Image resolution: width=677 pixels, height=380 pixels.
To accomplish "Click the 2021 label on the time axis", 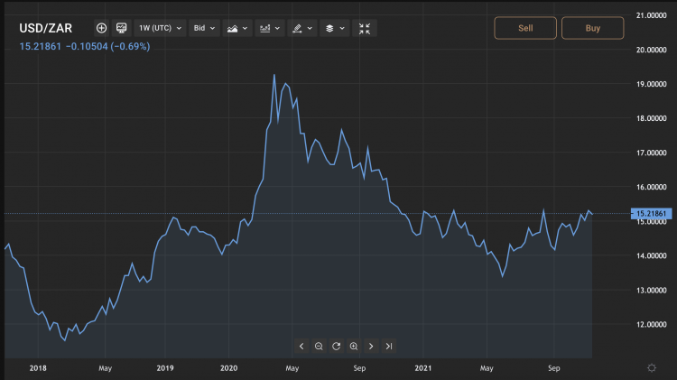I will pyautogui.click(x=423, y=368).
